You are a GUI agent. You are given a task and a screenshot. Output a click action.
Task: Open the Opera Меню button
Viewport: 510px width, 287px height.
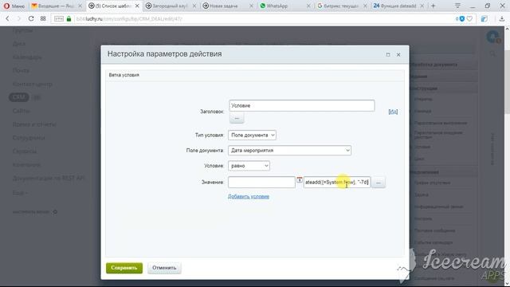14,6
